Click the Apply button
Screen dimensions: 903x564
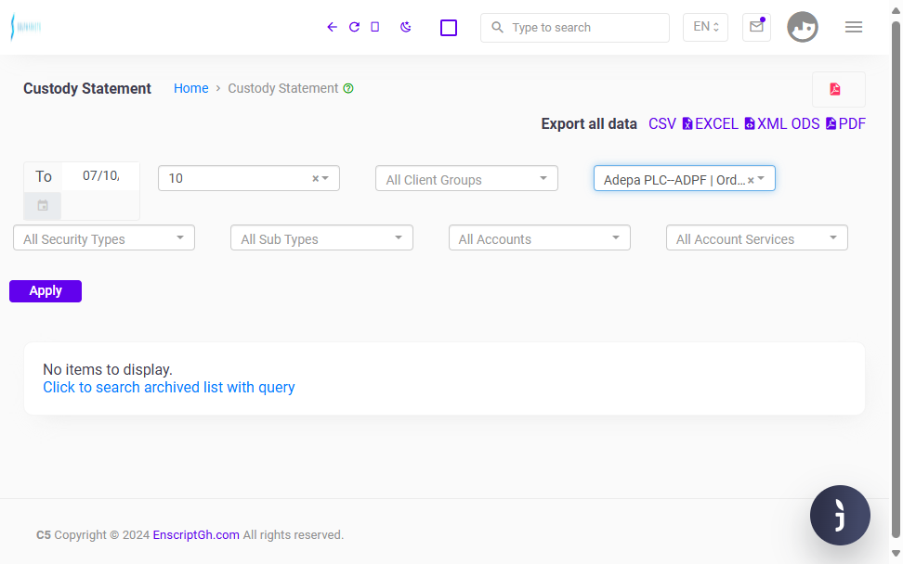click(x=46, y=291)
